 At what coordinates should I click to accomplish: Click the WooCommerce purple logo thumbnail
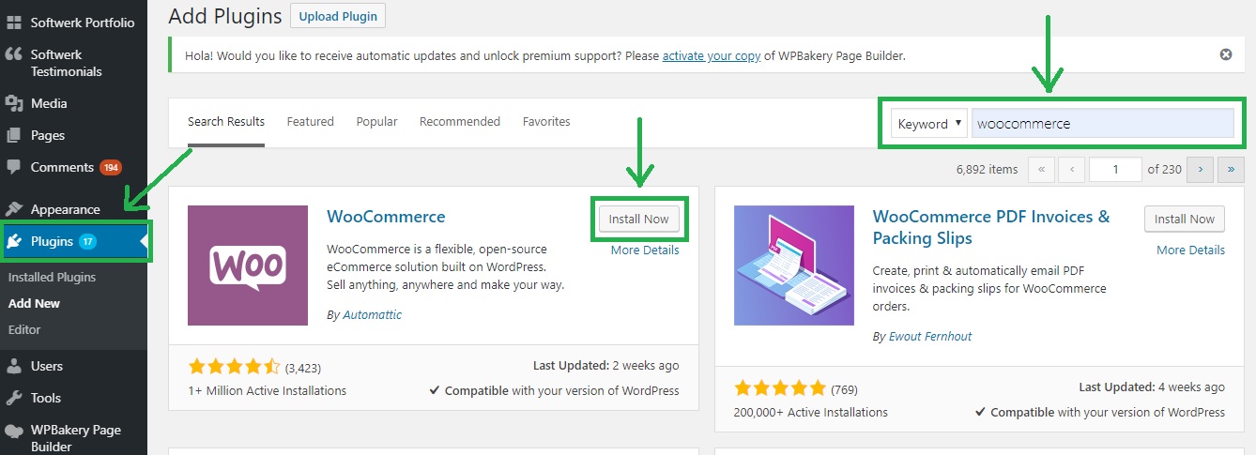248,265
